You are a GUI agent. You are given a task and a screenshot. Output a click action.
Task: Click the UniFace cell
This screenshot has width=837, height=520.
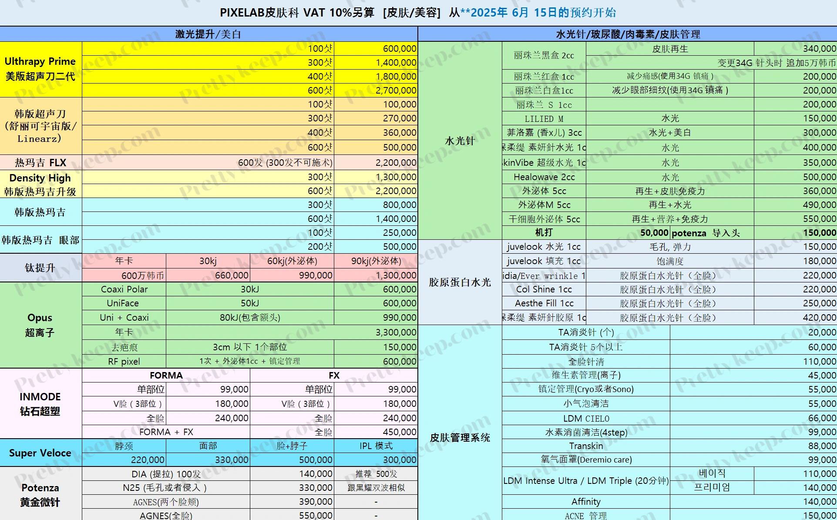point(124,303)
